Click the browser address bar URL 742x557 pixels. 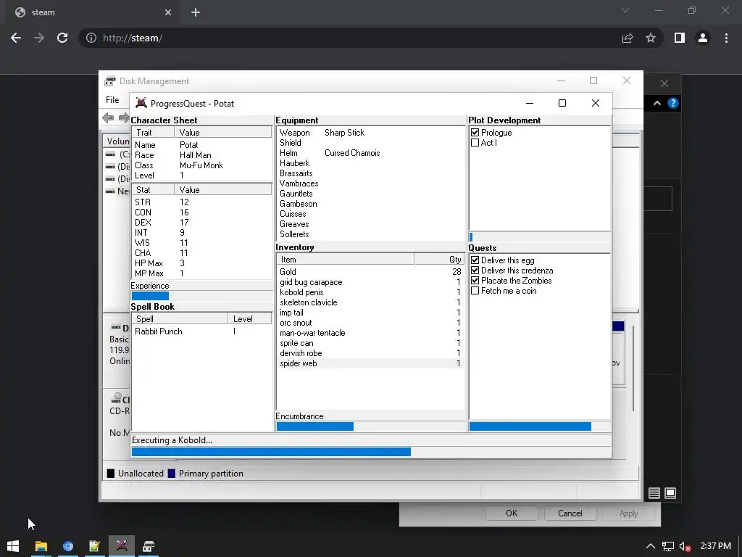tap(133, 38)
